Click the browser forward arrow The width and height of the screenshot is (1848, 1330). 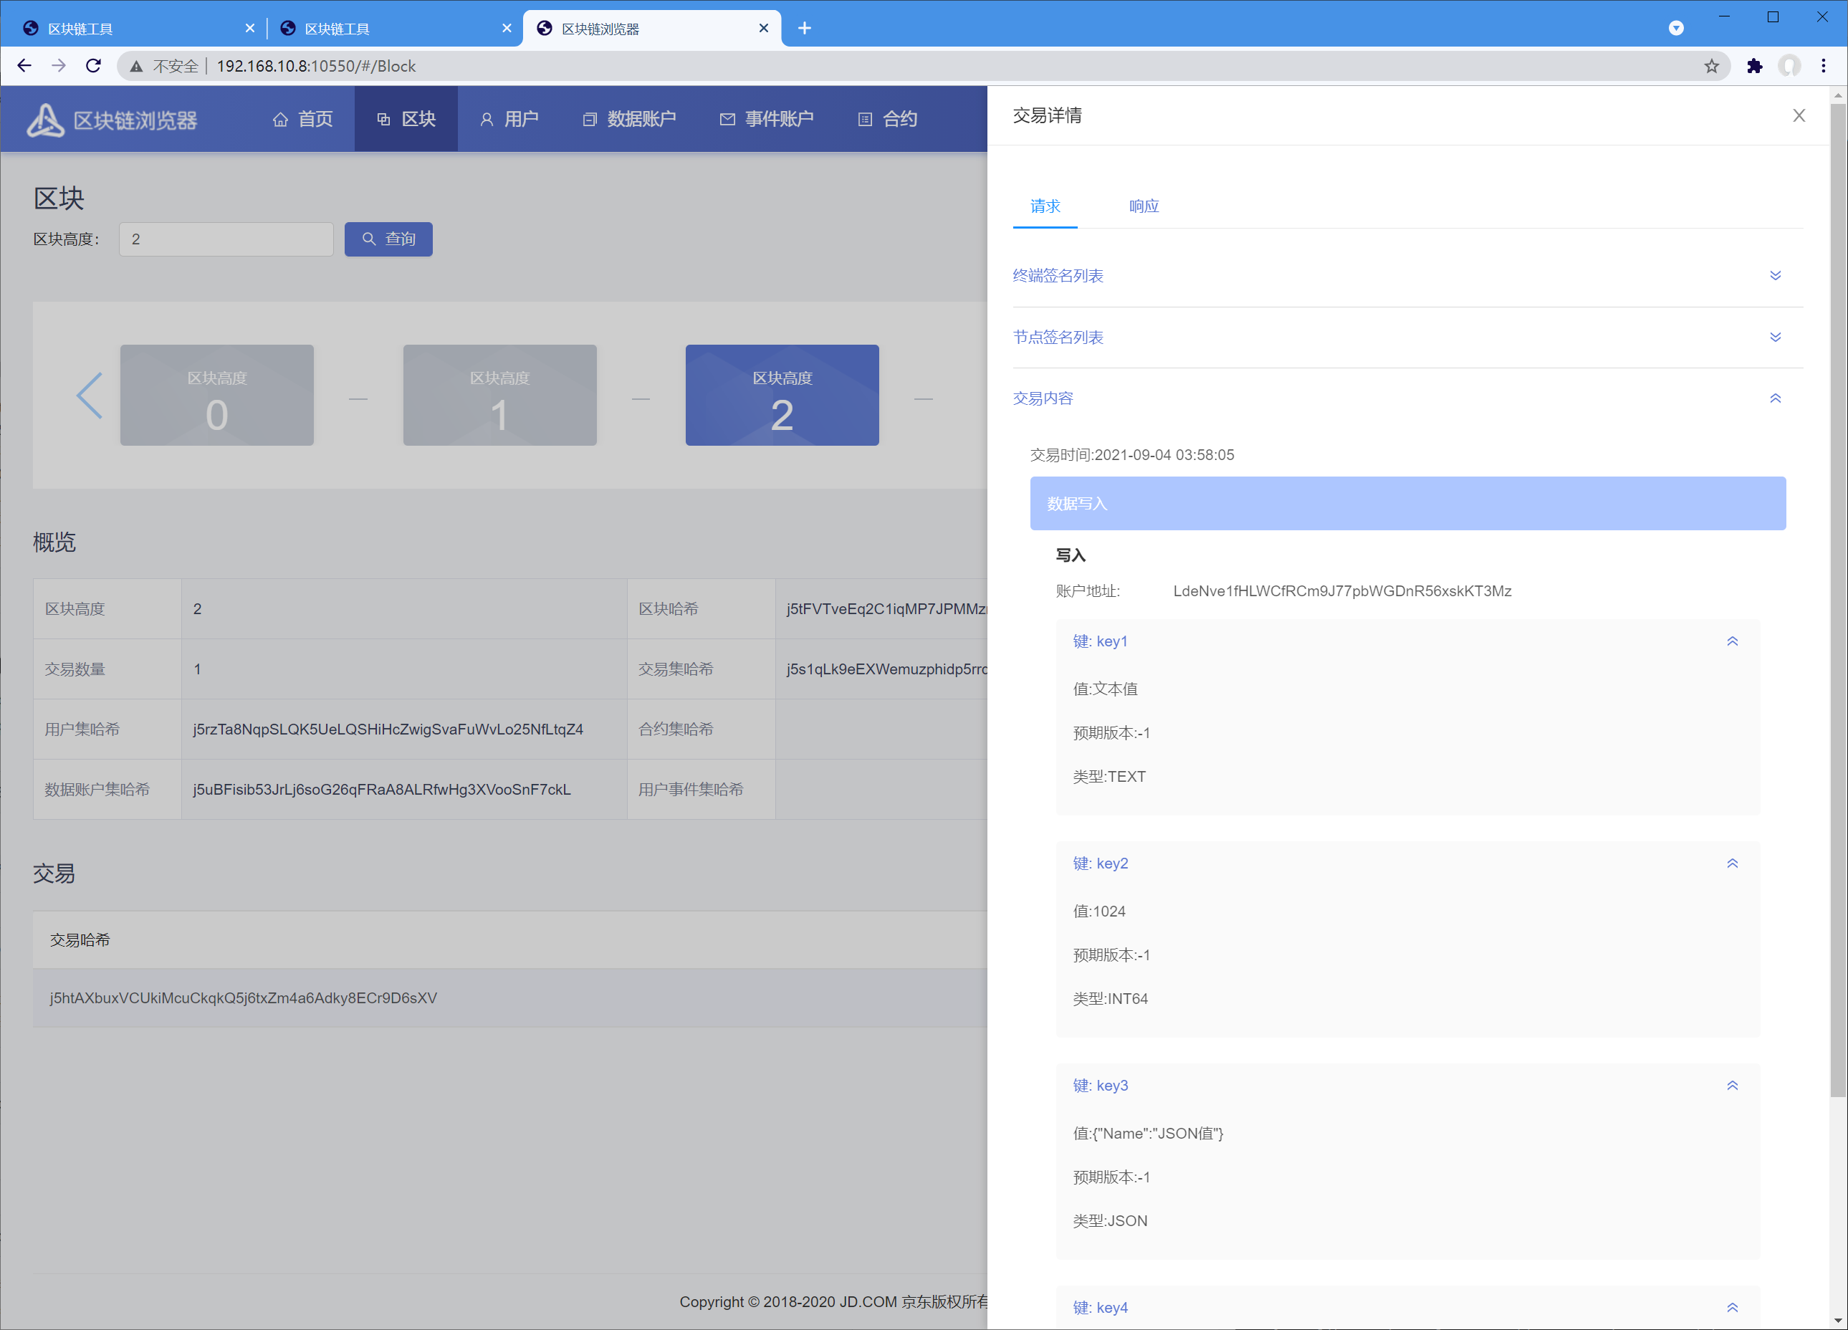pos(58,66)
